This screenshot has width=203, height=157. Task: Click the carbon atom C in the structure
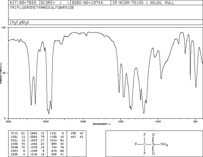click(x=145, y=144)
